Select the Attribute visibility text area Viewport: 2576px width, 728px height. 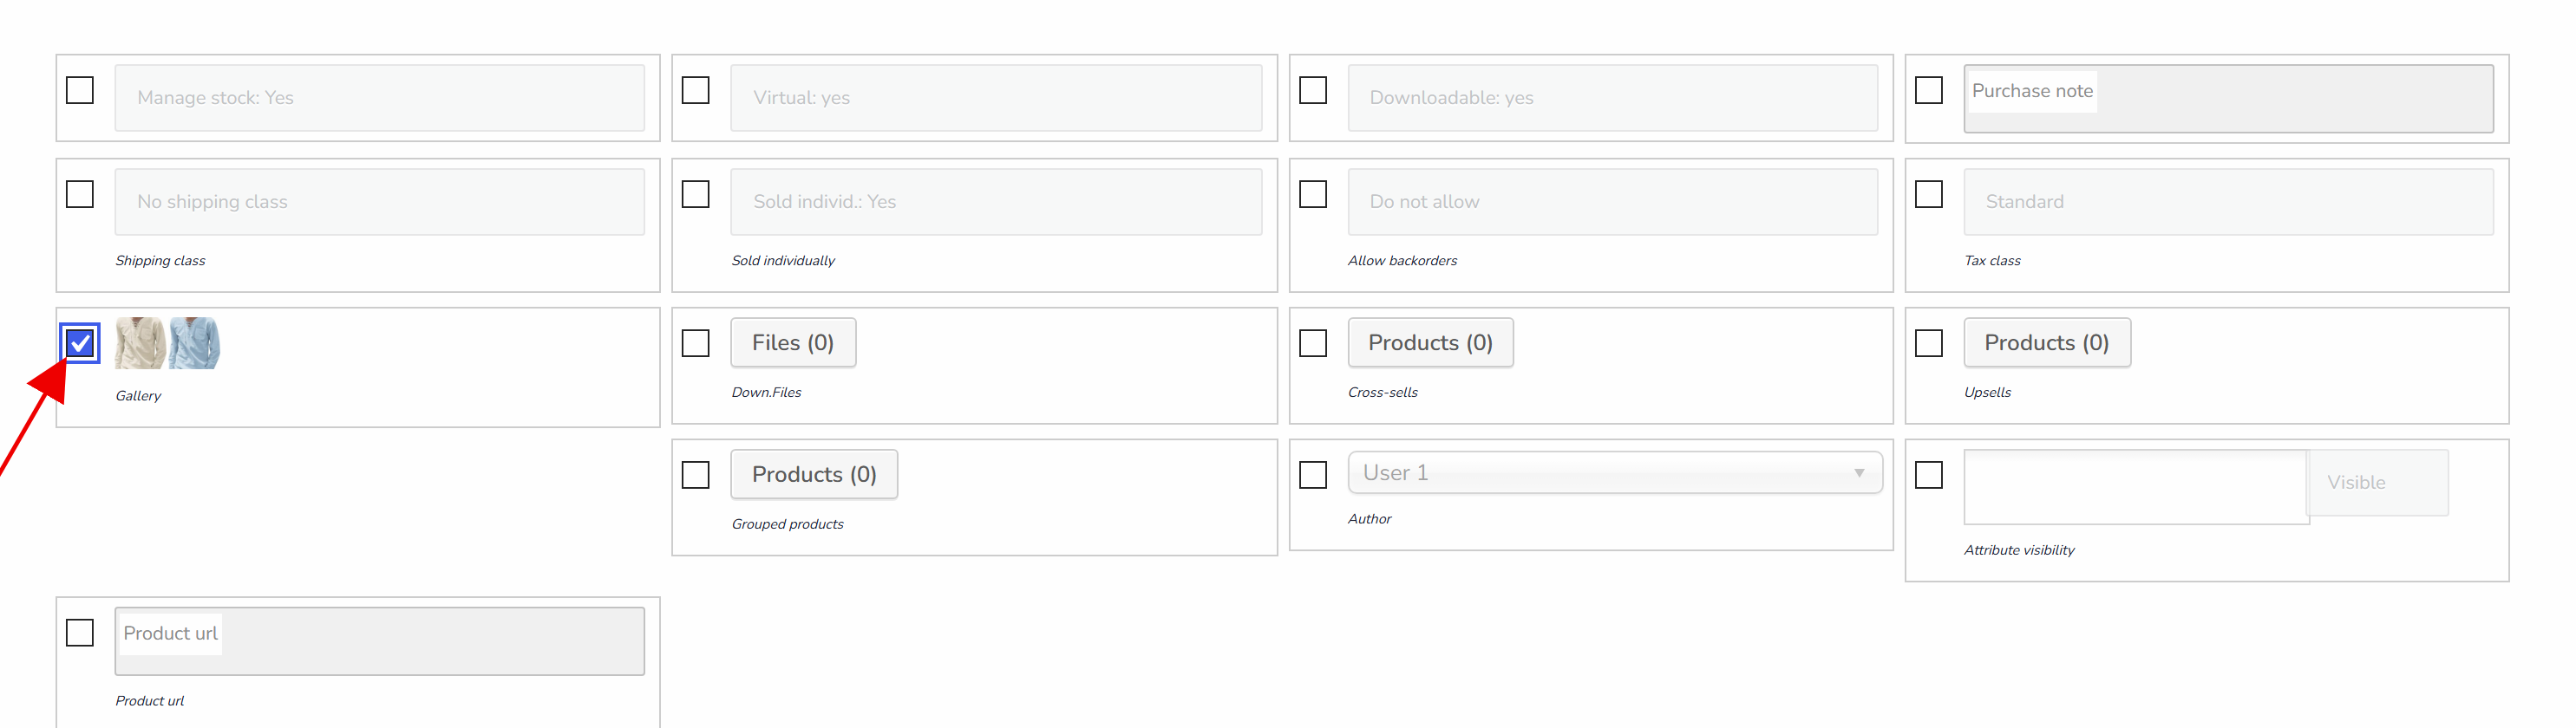pyautogui.click(x=2136, y=487)
